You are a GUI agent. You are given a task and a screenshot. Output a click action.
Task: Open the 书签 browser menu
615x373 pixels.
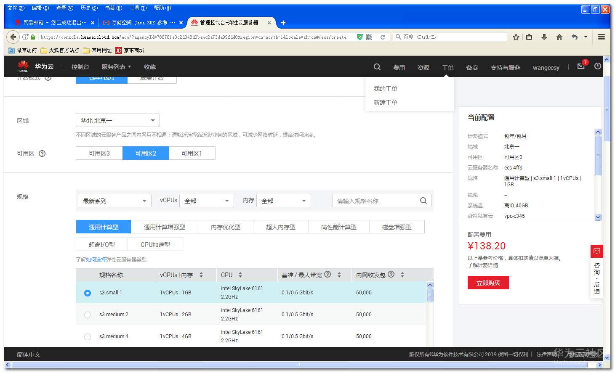(113, 8)
